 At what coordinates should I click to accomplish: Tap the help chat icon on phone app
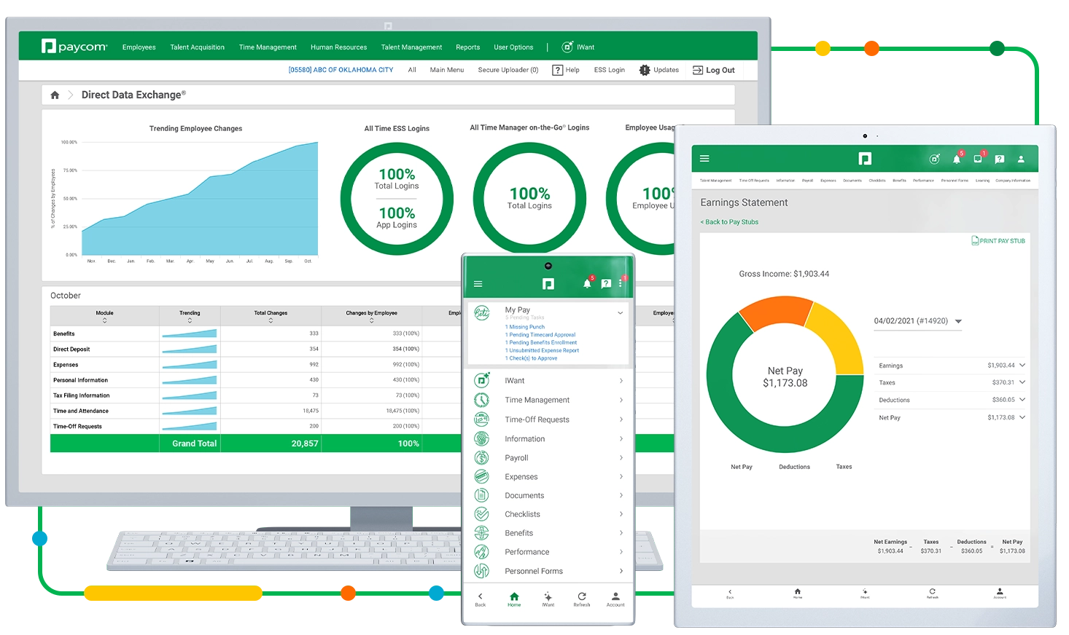point(606,284)
